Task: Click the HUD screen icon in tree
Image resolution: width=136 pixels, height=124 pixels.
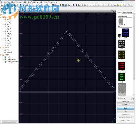Action: tap(6, 57)
